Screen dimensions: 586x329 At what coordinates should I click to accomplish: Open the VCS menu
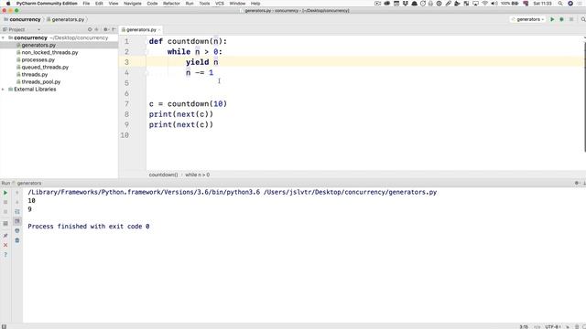220,4
